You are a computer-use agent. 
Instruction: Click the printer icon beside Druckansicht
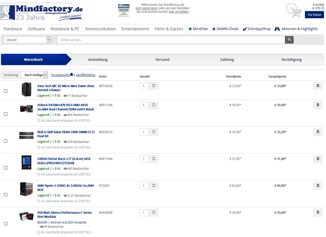pos(71,75)
